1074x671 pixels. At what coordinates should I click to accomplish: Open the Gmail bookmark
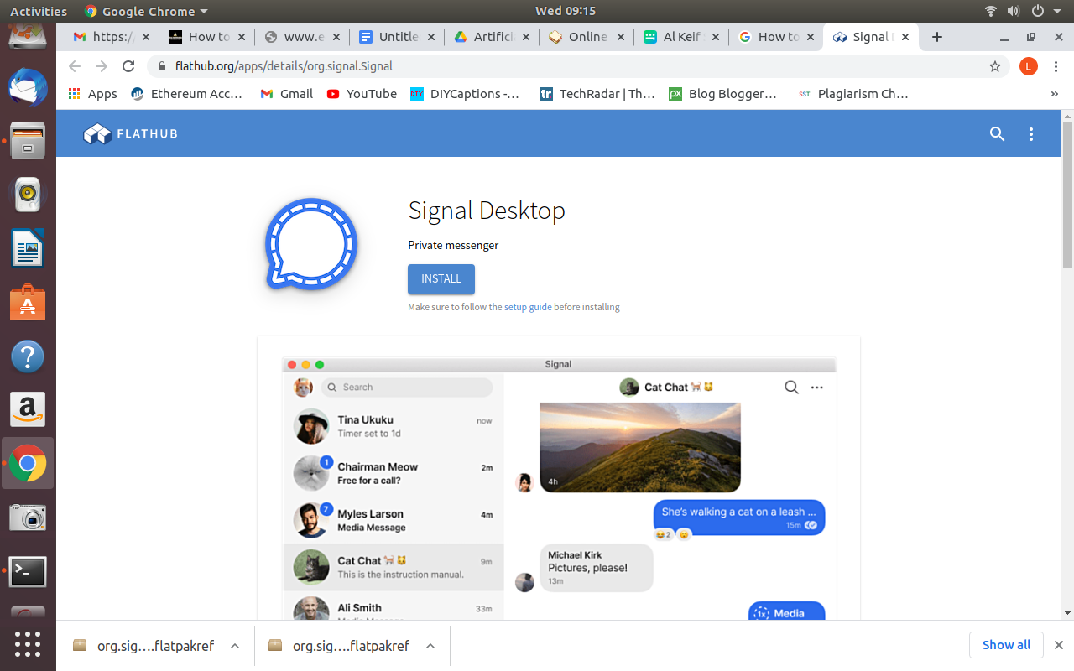(x=287, y=94)
